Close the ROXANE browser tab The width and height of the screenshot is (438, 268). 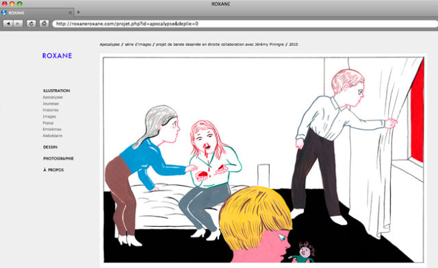pos(70,12)
